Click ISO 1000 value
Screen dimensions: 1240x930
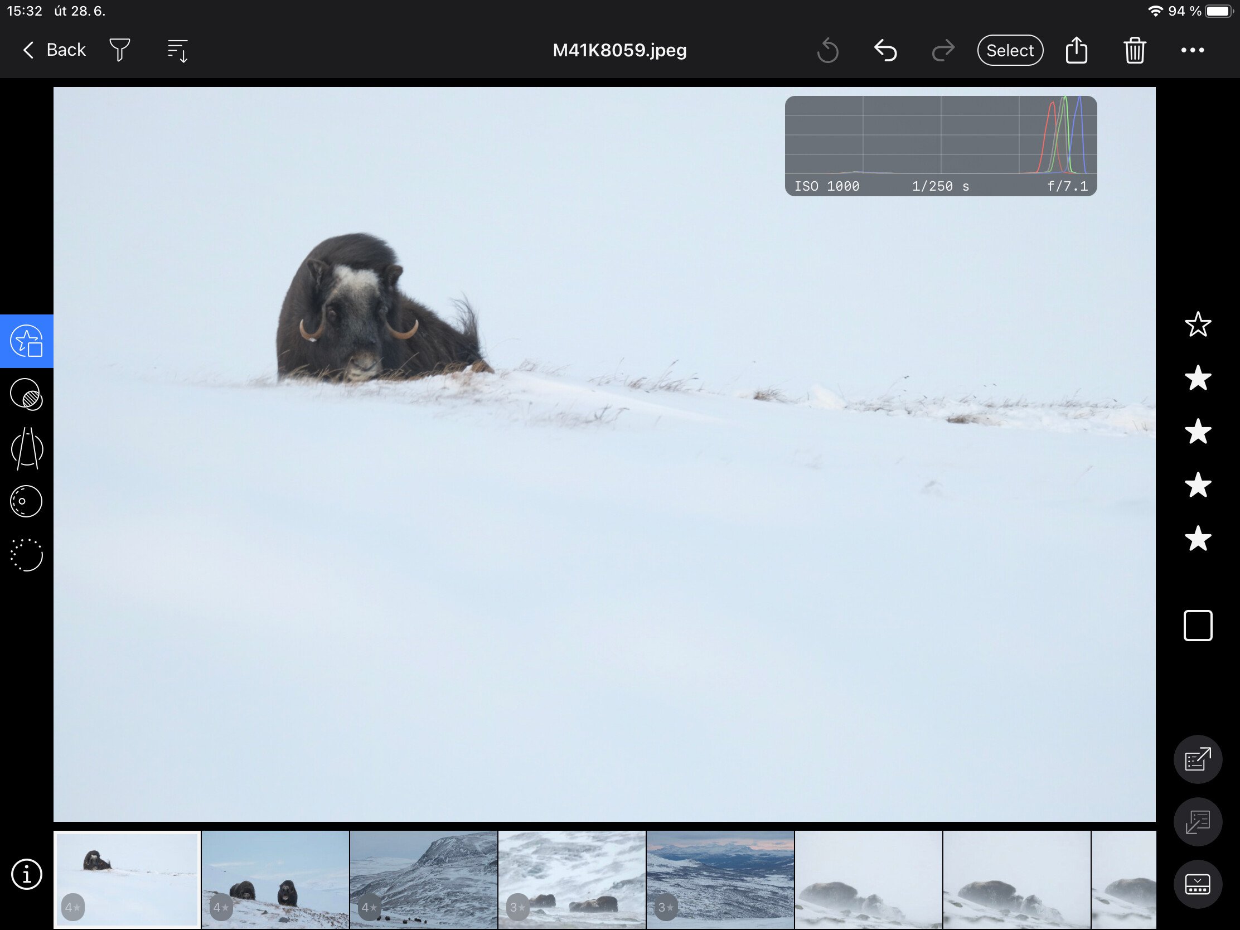point(827,186)
